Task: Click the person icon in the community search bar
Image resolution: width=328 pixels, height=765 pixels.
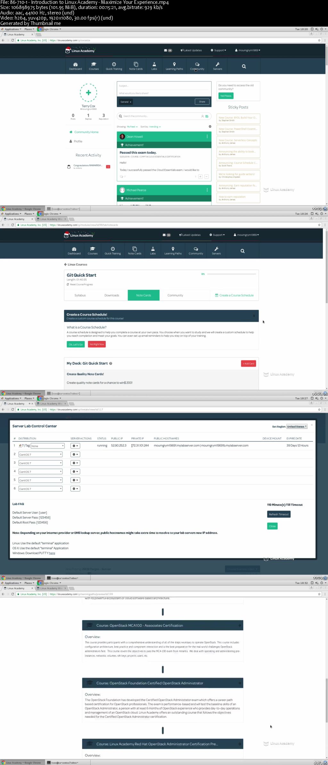Action: pos(202,116)
